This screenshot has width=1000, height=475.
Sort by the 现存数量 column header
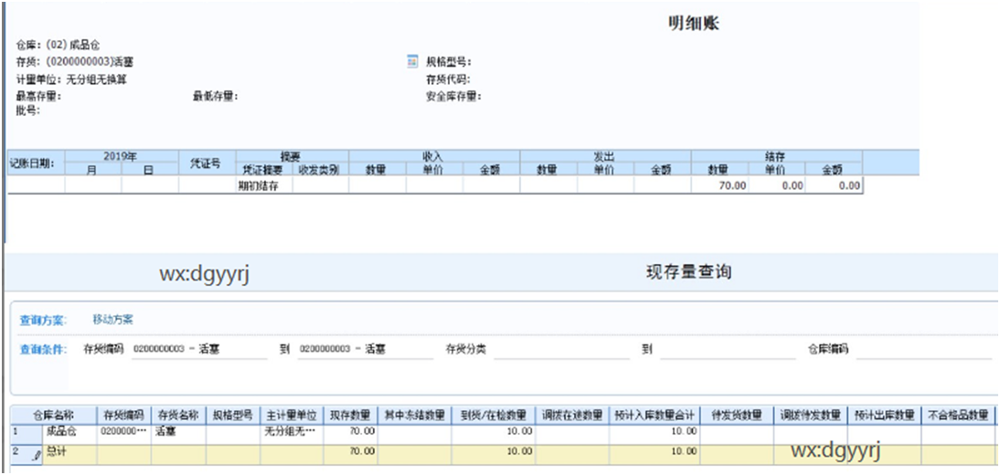point(350,415)
